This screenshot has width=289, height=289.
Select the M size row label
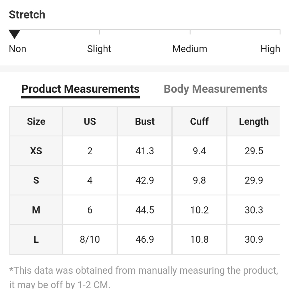point(36,210)
